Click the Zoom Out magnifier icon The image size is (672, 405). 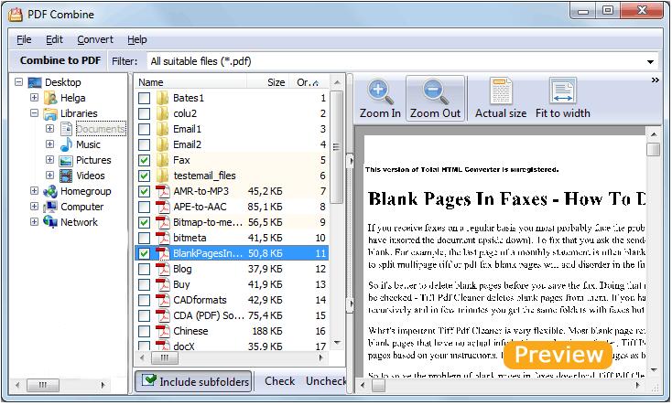(x=436, y=92)
